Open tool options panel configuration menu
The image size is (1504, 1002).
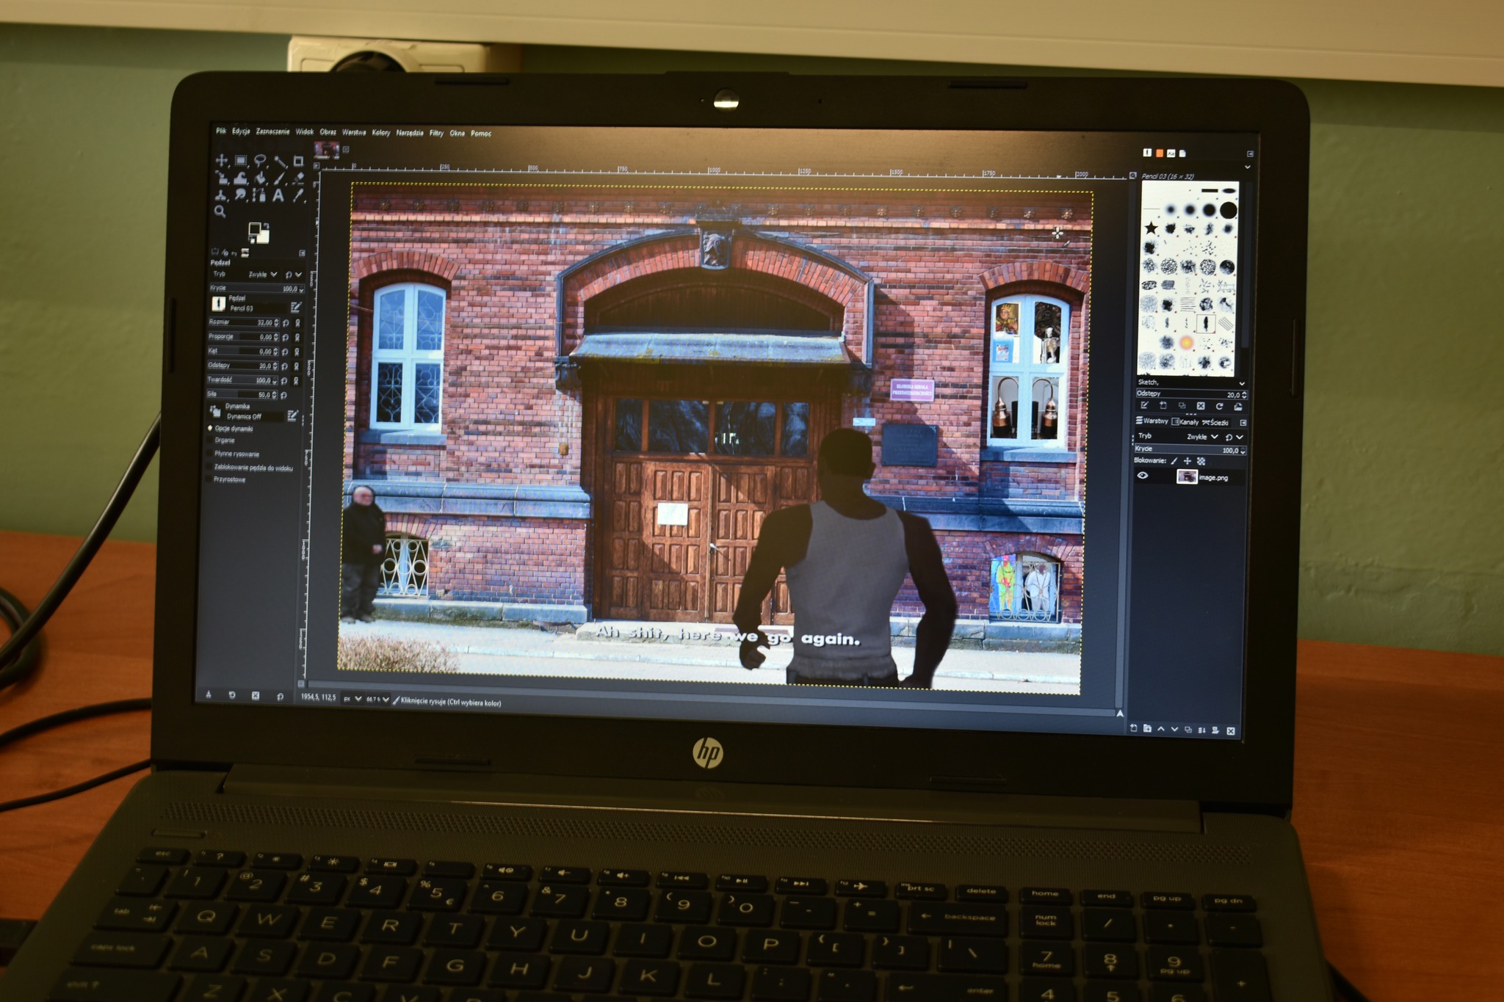tap(302, 253)
